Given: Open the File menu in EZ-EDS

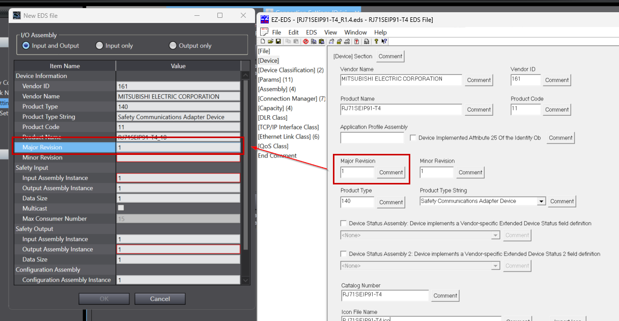Looking at the screenshot, I should (276, 32).
